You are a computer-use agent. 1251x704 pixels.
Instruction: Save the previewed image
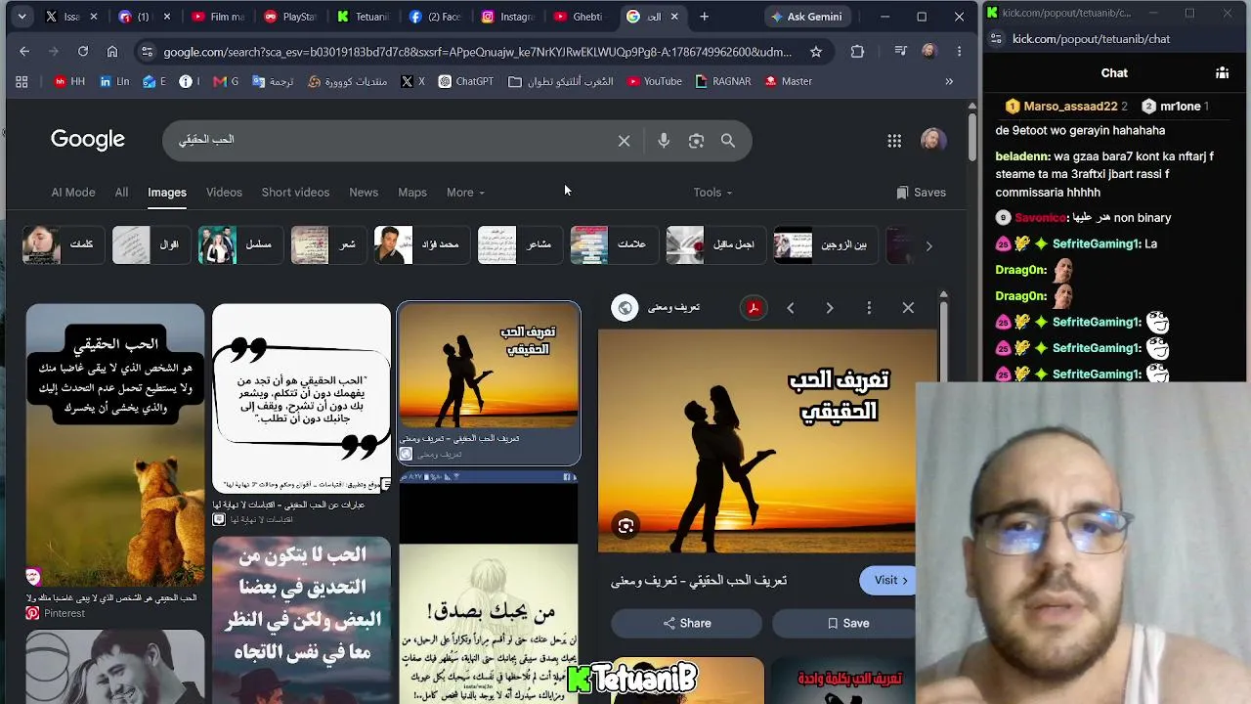coord(846,623)
